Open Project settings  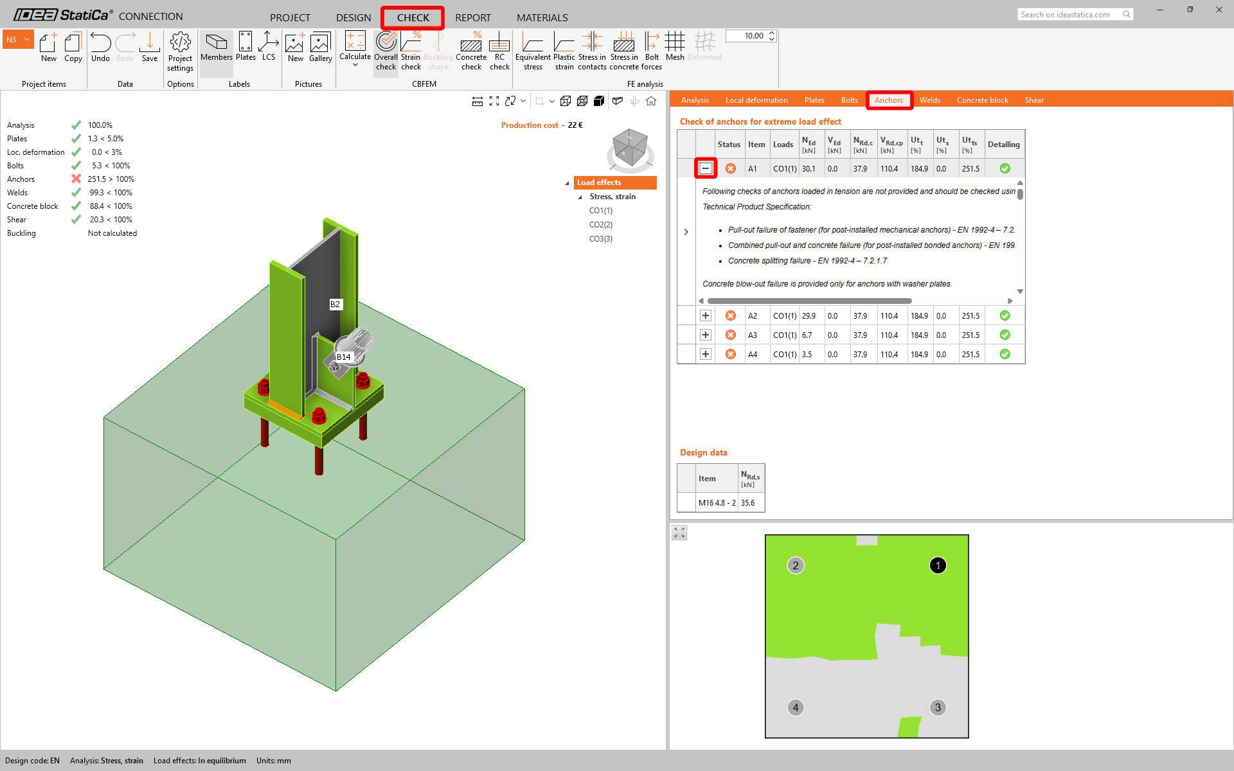180,51
